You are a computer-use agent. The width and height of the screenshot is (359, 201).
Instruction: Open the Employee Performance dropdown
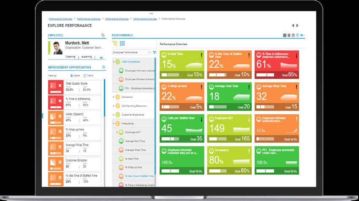[x=131, y=52]
